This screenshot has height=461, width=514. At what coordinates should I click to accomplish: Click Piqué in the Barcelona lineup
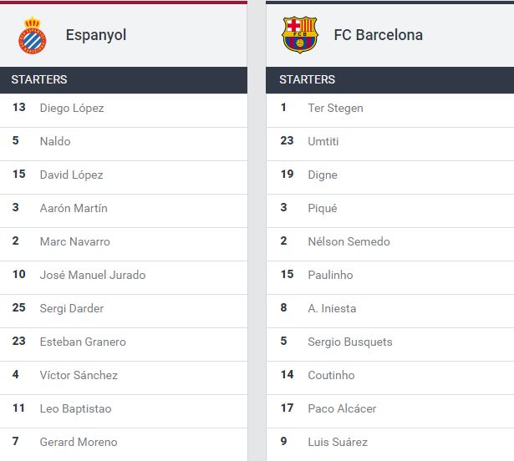tap(323, 208)
